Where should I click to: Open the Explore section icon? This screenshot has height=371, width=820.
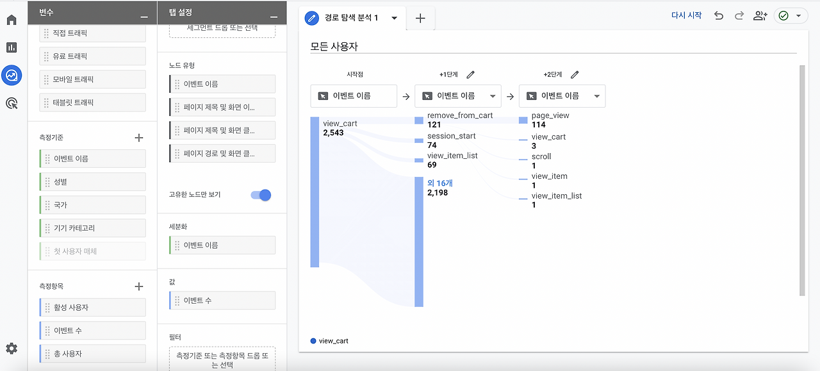[x=12, y=75]
